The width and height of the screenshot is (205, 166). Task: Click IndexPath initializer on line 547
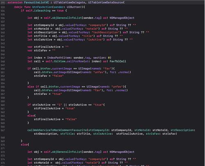[55, 58]
